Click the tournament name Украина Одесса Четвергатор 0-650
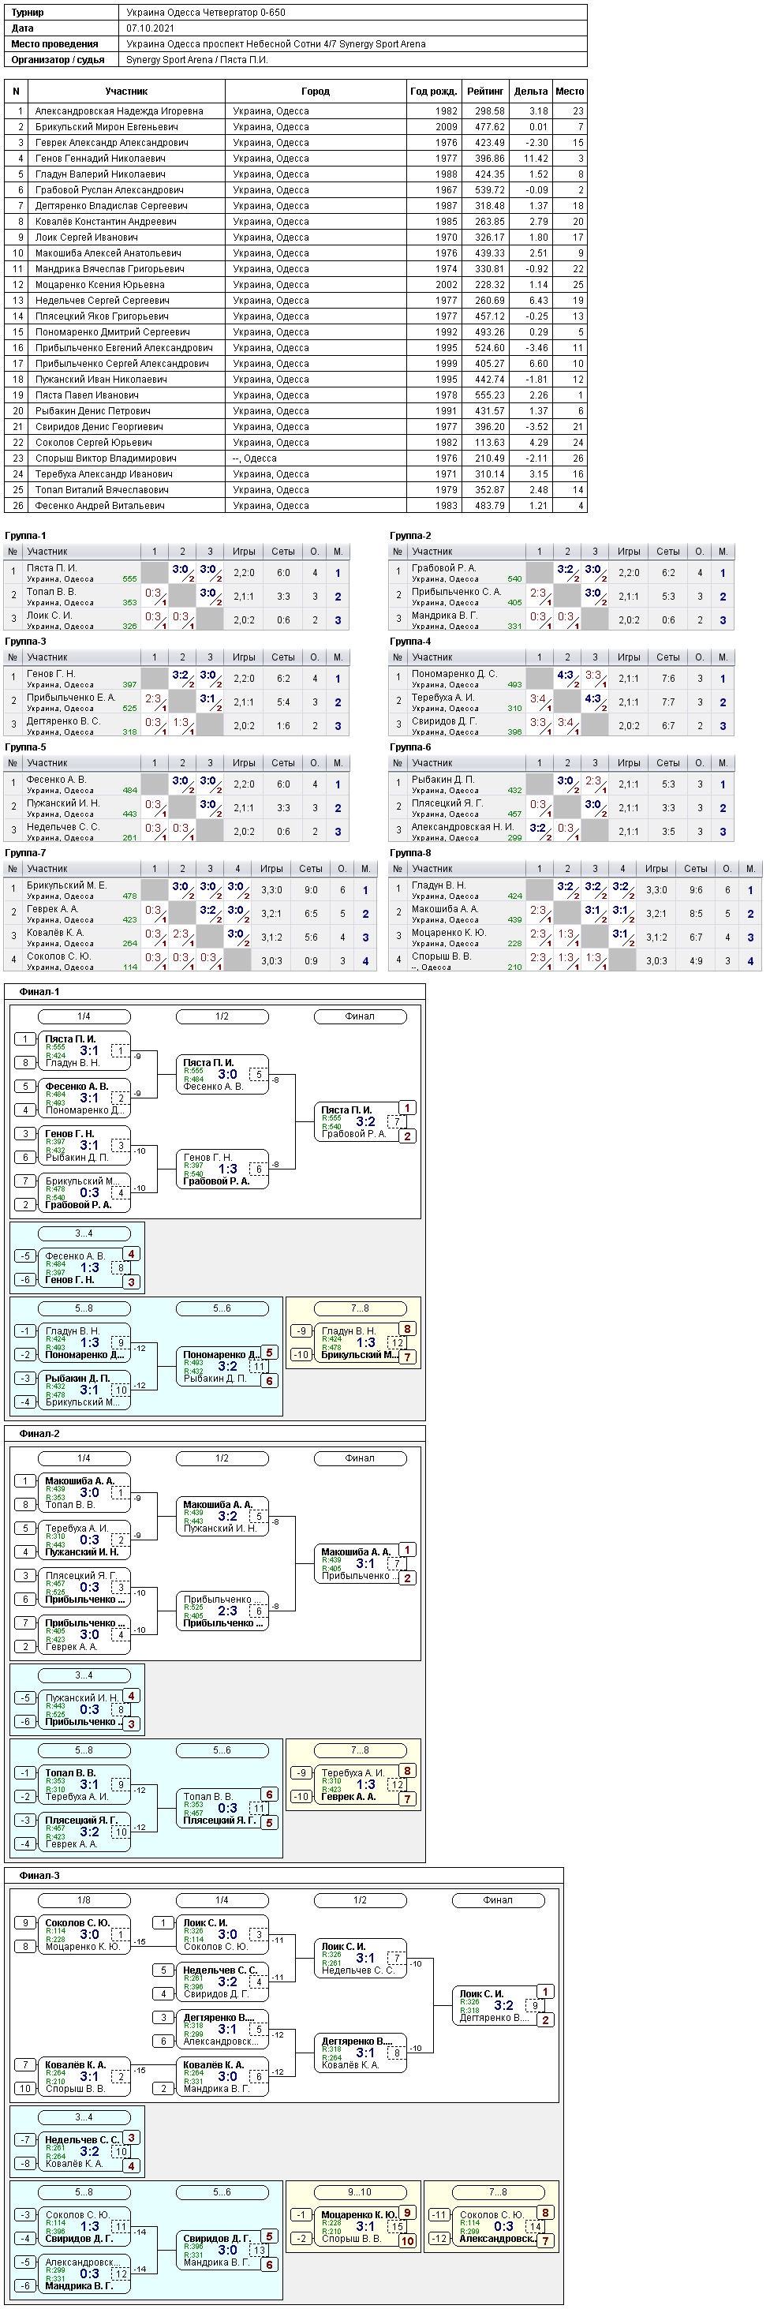Viewport: 770px width, 2309px height. [x=206, y=13]
